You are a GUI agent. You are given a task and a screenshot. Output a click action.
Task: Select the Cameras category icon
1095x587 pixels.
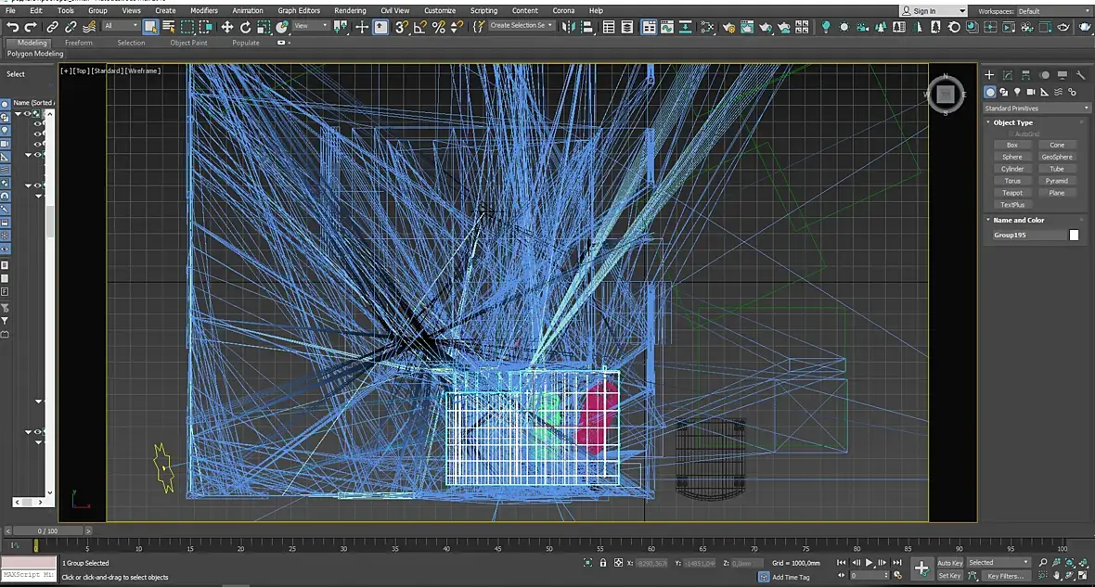pyautogui.click(x=1031, y=92)
